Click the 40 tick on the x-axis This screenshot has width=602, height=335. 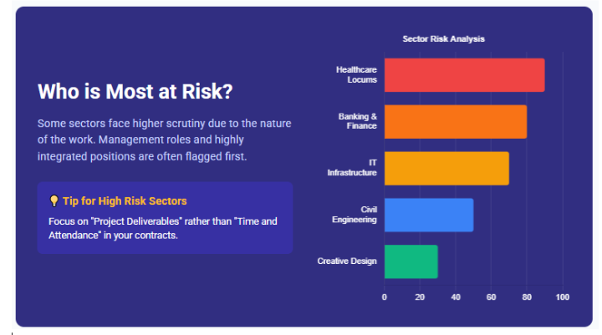pyautogui.click(x=456, y=297)
